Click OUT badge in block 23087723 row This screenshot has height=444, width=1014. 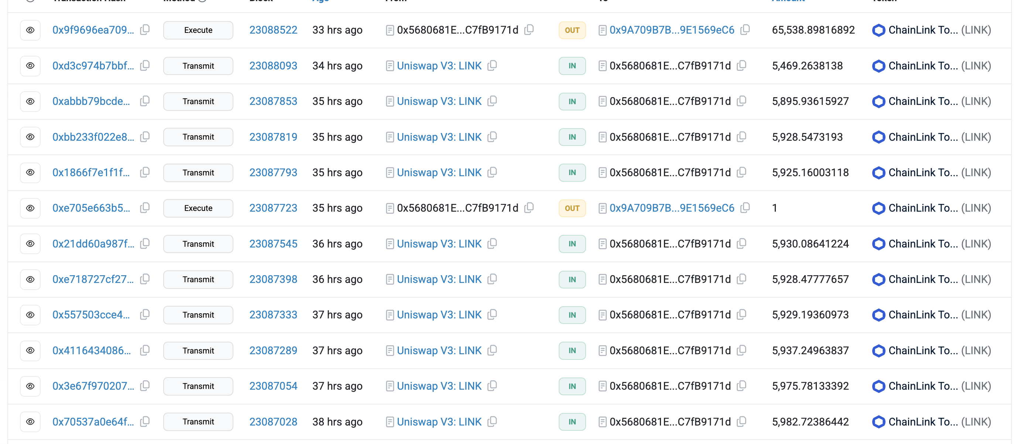pyautogui.click(x=572, y=208)
